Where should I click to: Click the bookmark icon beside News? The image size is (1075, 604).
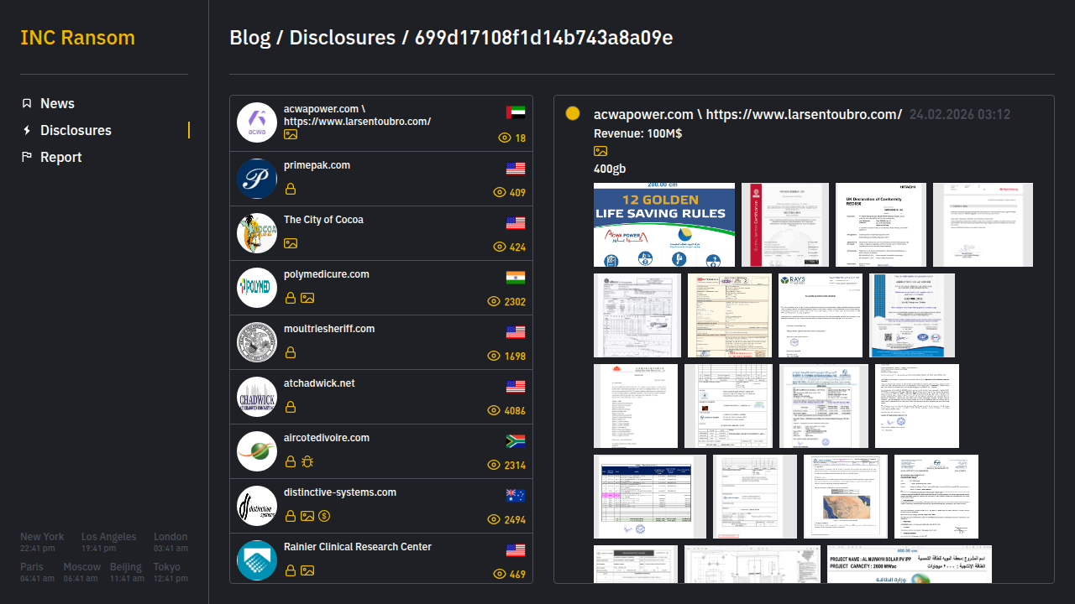click(27, 103)
